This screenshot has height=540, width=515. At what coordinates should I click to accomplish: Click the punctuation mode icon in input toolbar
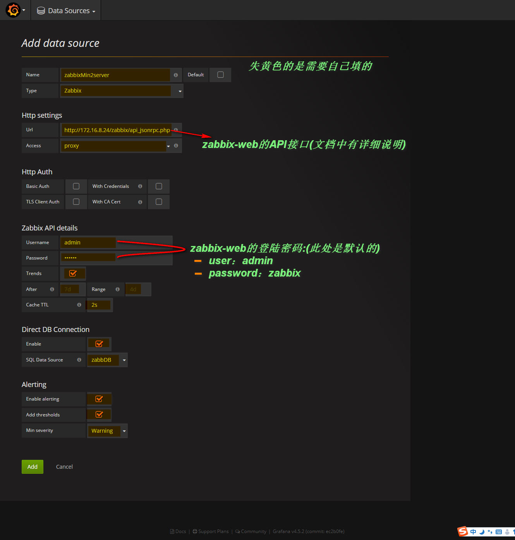click(x=490, y=532)
